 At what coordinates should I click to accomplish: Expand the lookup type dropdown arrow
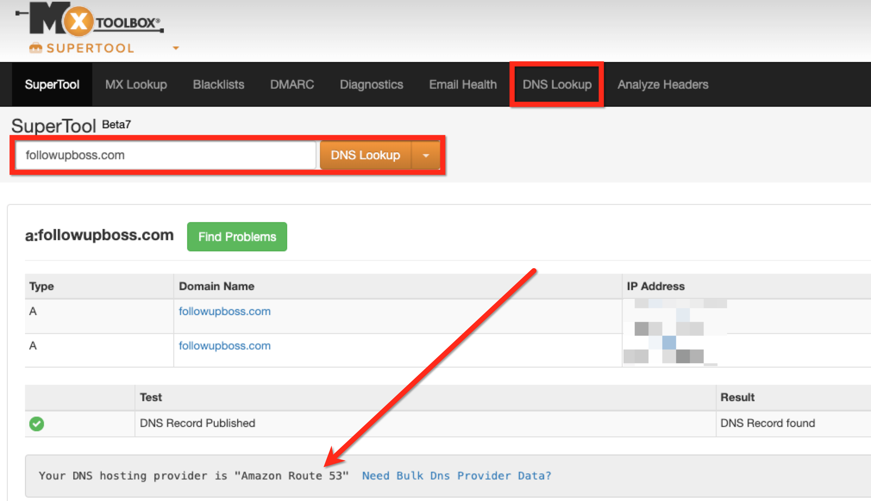[426, 155]
